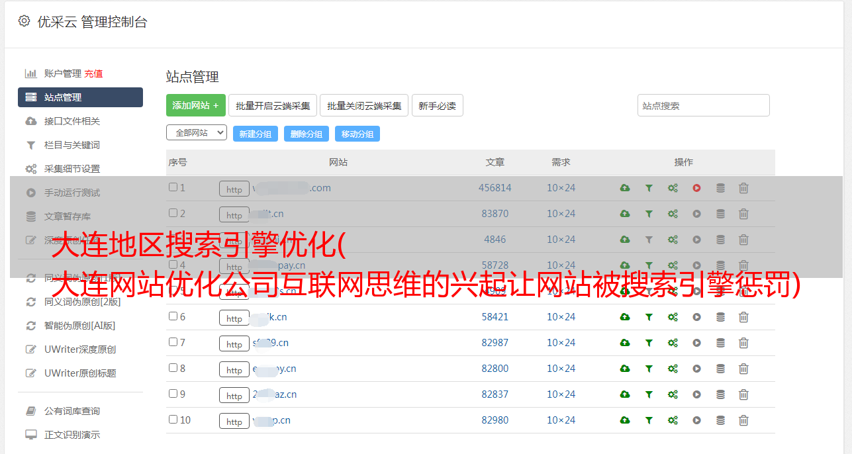Screen dimensions: 852x454
Task: Open 智能伪原创[AI版] sidebar item
Action: [x=79, y=326]
